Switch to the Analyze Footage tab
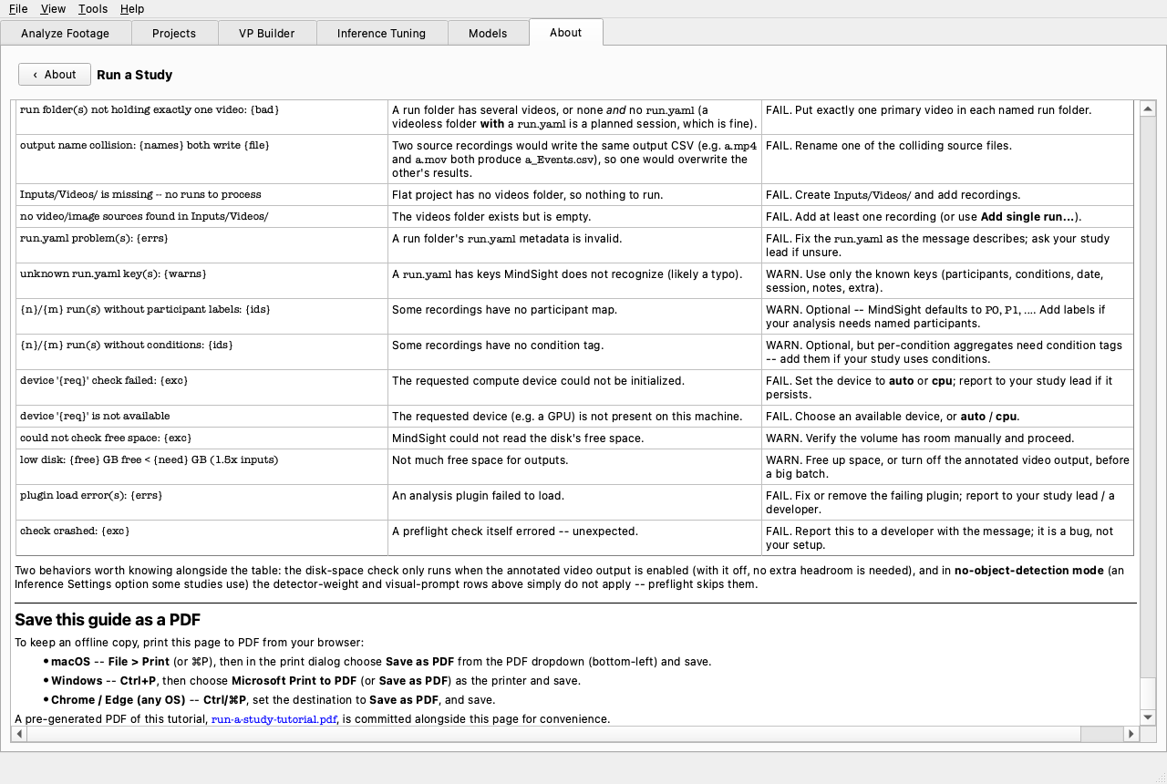The image size is (1167, 784). click(x=66, y=33)
